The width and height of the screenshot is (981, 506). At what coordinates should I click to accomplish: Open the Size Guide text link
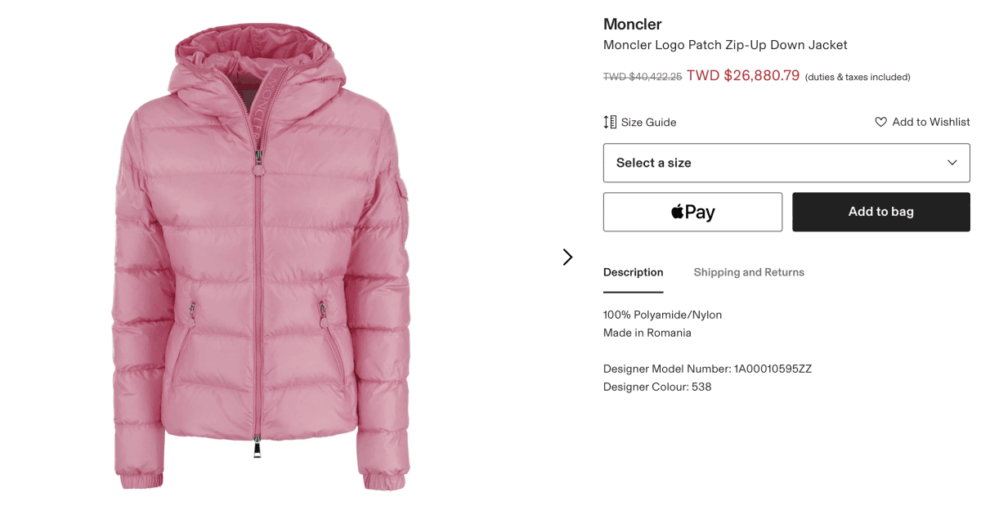point(648,122)
